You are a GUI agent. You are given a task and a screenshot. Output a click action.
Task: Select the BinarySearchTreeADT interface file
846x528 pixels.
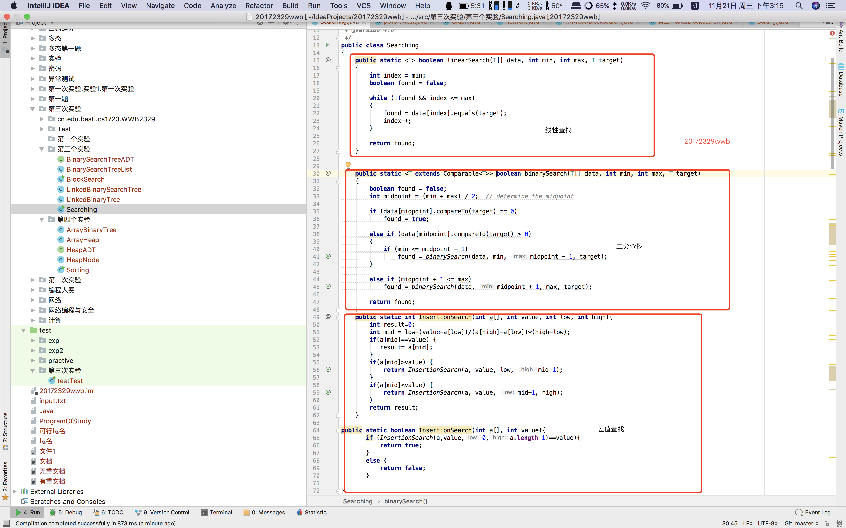100,159
